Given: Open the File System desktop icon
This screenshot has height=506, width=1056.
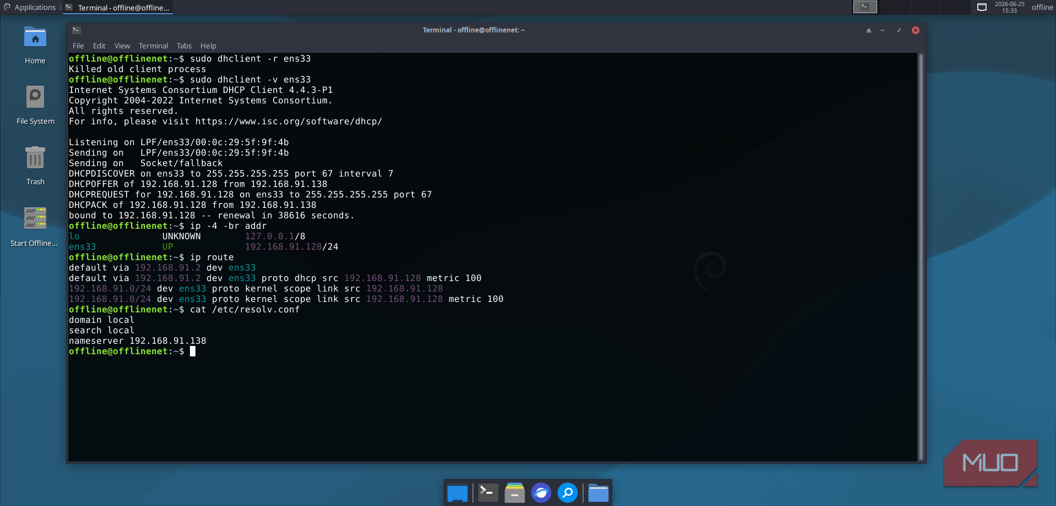Looking at the screenshot, I should [x=35, y=97].
